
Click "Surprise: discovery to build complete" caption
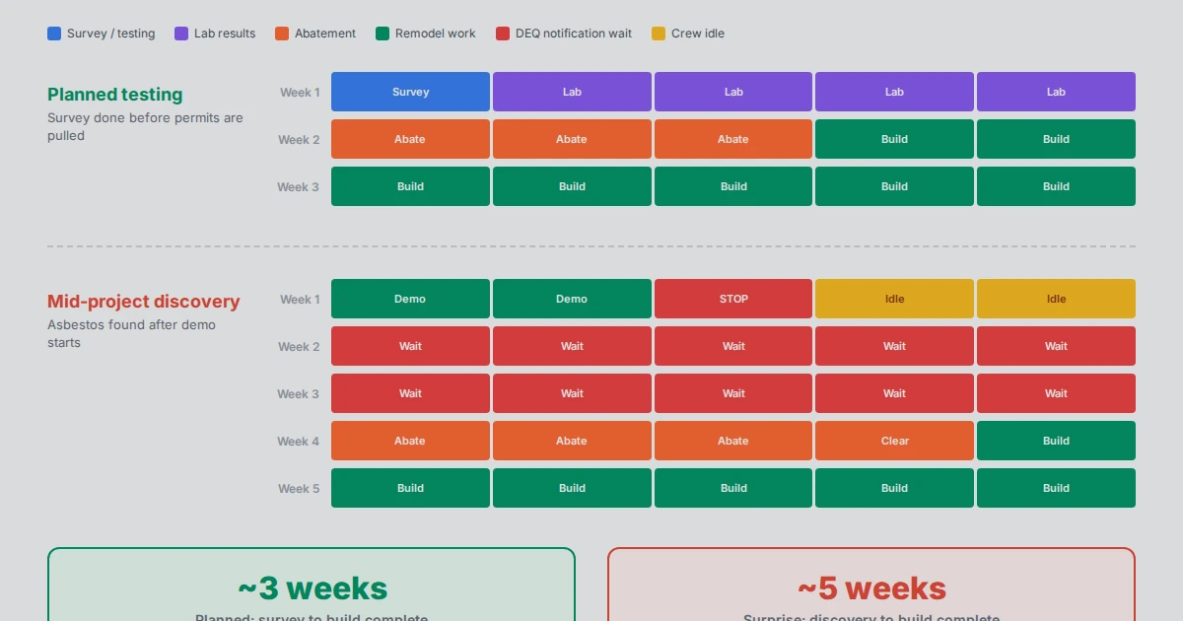(871, 618)
